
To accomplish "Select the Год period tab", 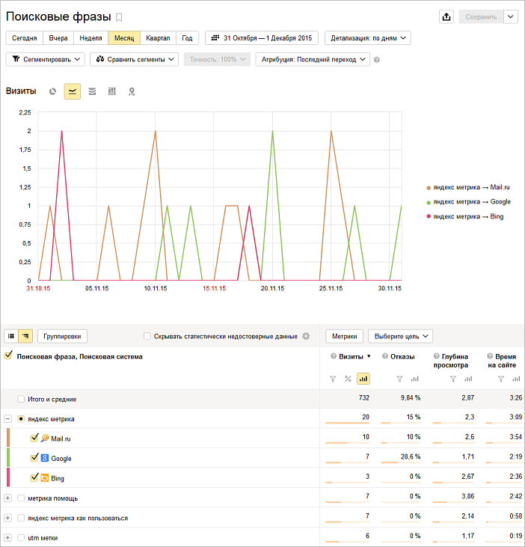I will [187, 38].
